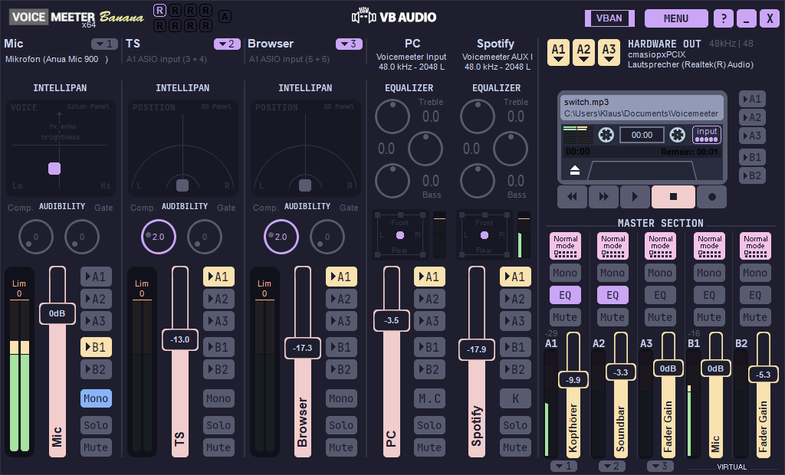Screen dimensions: 785x475
Task: Click the Normal mode button on A3 bus
Action: pyautogui.click(x=660, y=246)
